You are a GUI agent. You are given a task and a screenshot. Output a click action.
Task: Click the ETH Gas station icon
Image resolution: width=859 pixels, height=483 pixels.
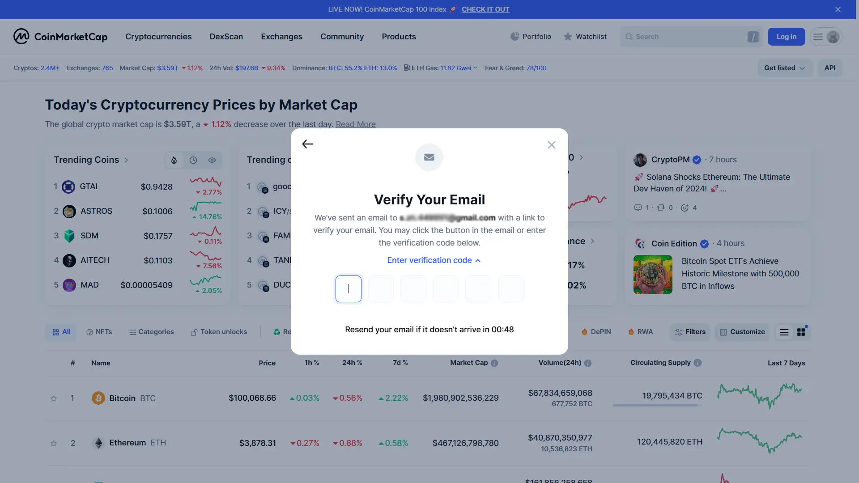point(407,67)
